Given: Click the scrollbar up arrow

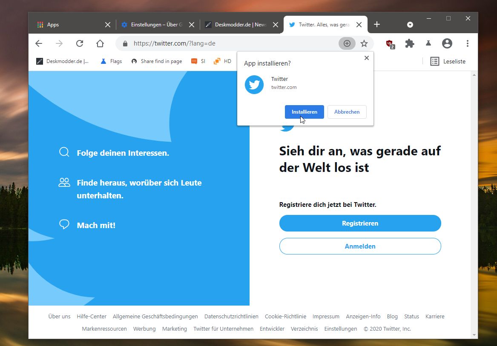Looking at the screenshot, I should coord(474,75).
